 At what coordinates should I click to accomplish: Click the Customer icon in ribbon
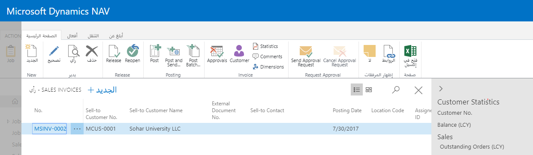coord(239,54)
